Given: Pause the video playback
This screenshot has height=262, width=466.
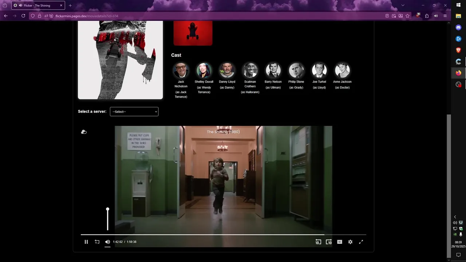Looking at the screenshot, I should tap(86, 242).
